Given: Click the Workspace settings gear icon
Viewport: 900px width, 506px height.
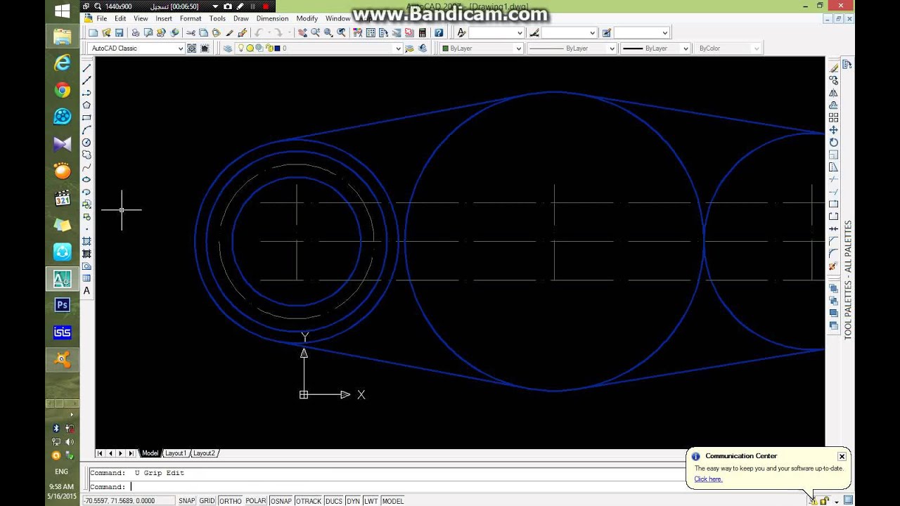Looking at the screenshot, I should (x=191, y=48).
